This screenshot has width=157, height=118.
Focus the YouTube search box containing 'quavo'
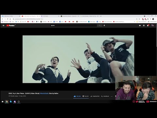(74, 26)
